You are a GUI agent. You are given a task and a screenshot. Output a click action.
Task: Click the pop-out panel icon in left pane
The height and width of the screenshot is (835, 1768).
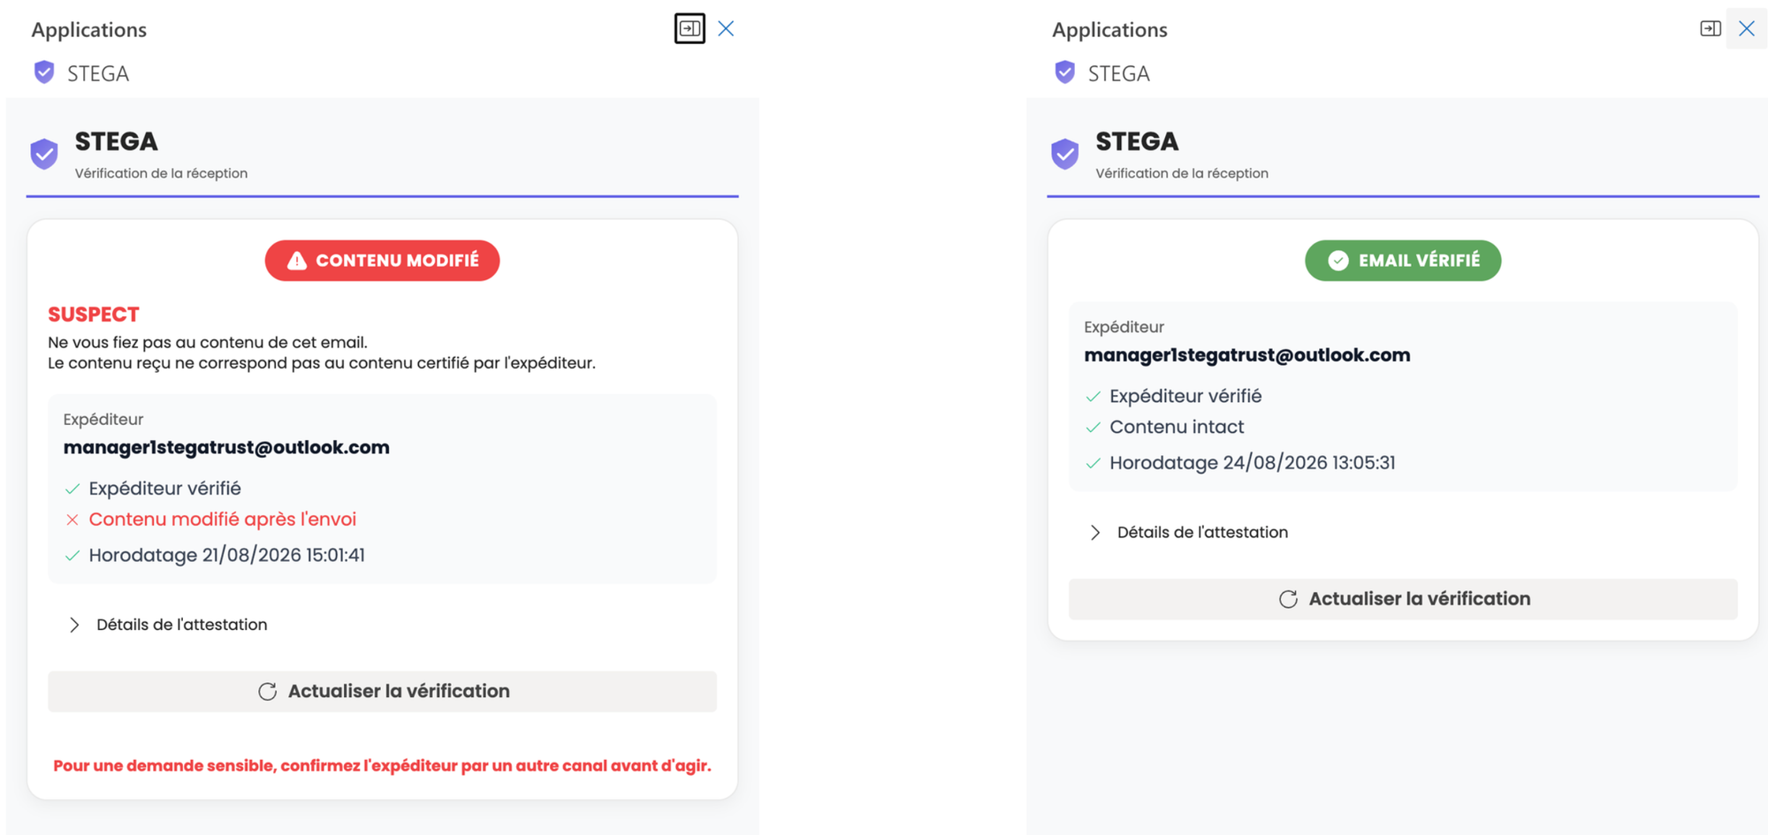pyautogui.click(x=690, y=28)
